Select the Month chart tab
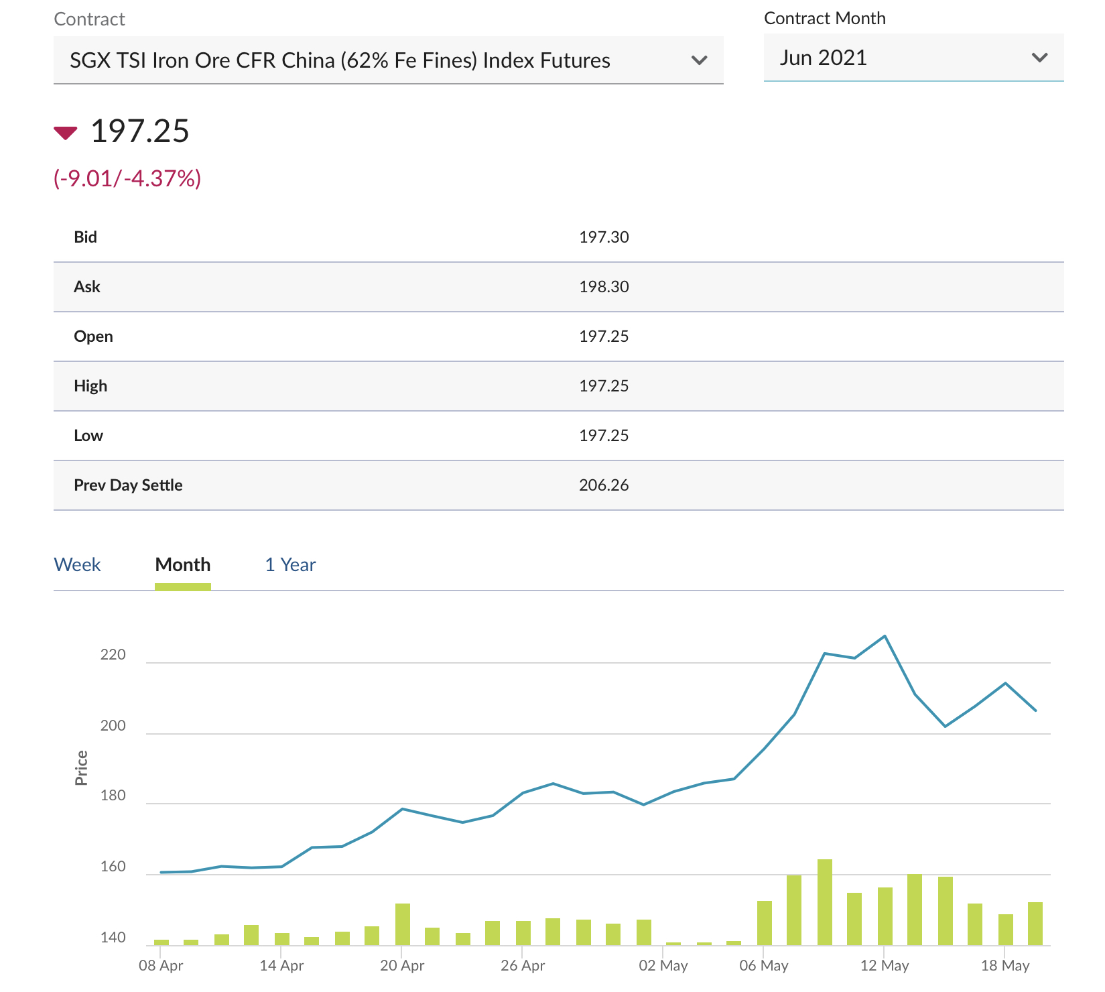 (183, 565)
